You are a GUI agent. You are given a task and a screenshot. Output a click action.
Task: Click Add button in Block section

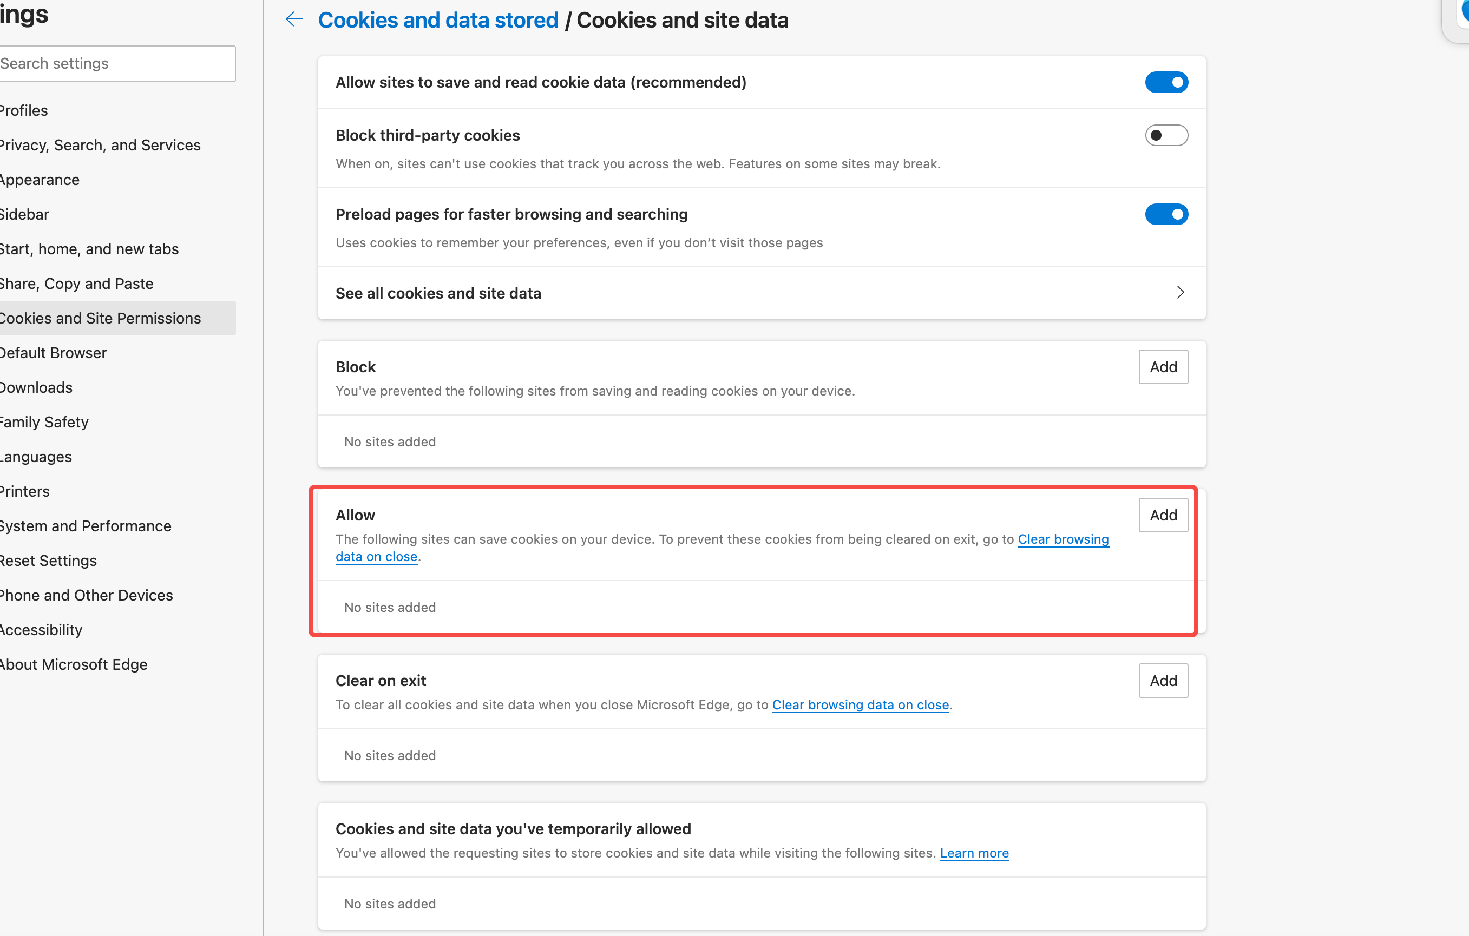tap(1163, 367)
